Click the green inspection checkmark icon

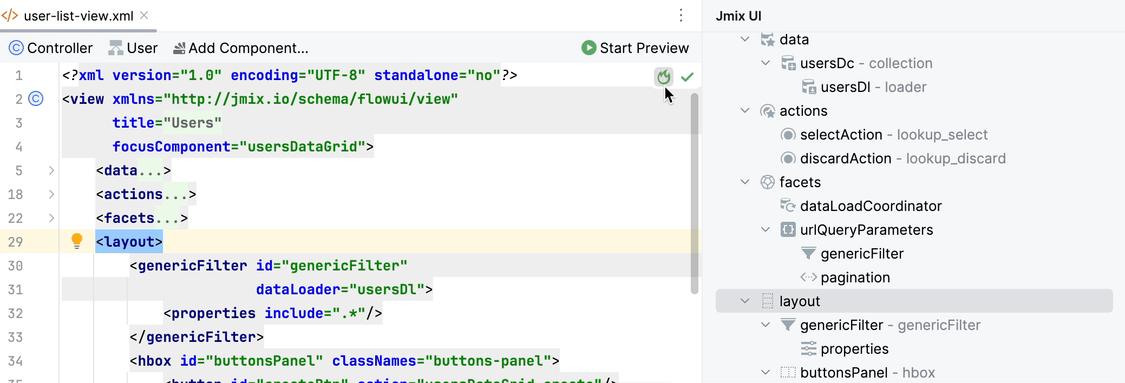[687, 77]
